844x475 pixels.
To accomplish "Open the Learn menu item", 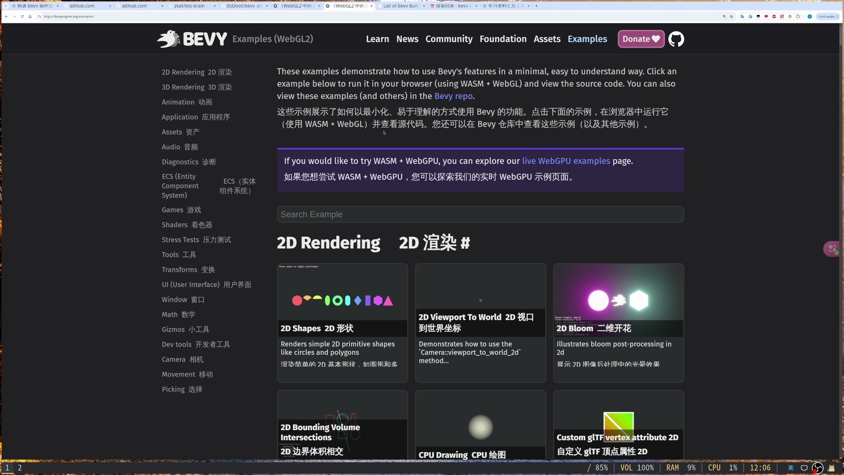I will (x=377, y=39).
